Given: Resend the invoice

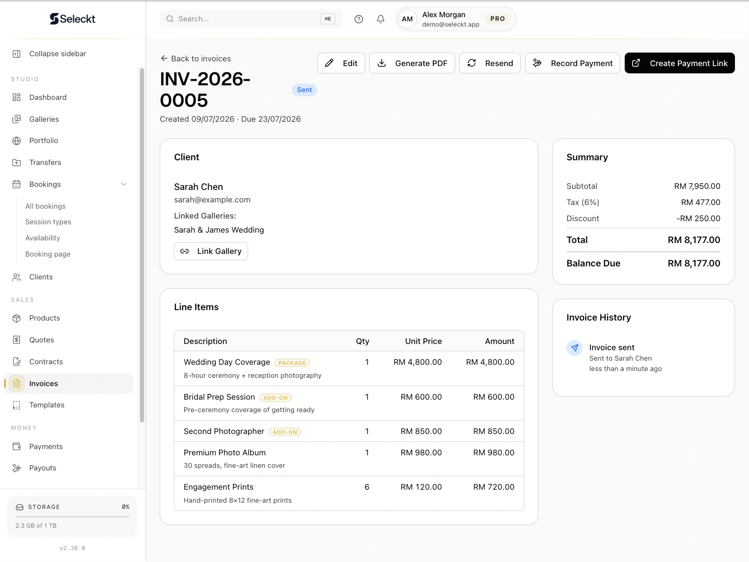Looking at the screenshot, I should pos(490,63).
